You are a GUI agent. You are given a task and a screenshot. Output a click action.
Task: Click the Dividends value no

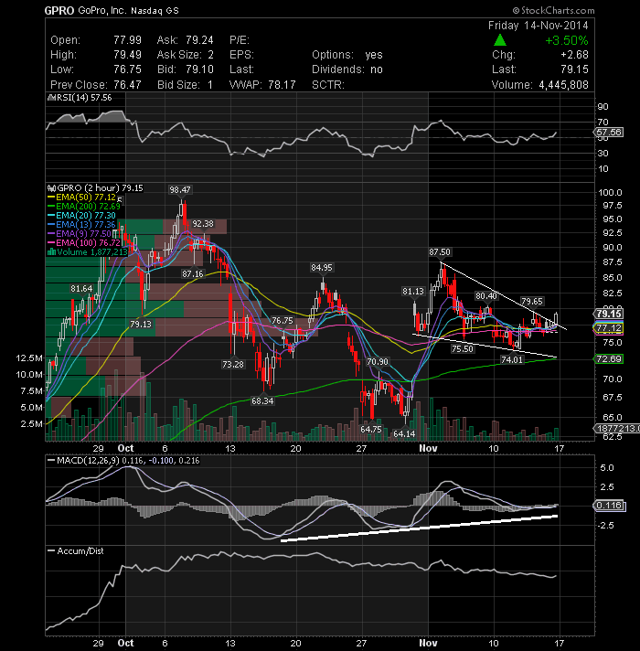click(377, 69)
